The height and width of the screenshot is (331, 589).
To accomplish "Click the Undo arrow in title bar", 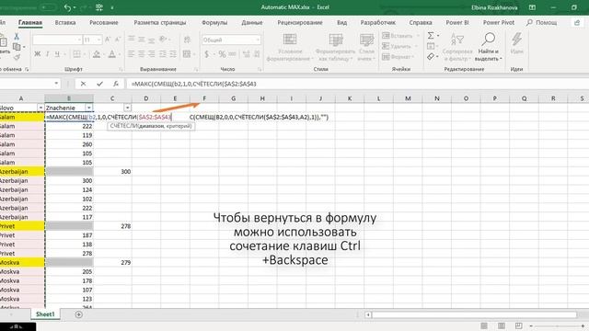I will (67, 7).
